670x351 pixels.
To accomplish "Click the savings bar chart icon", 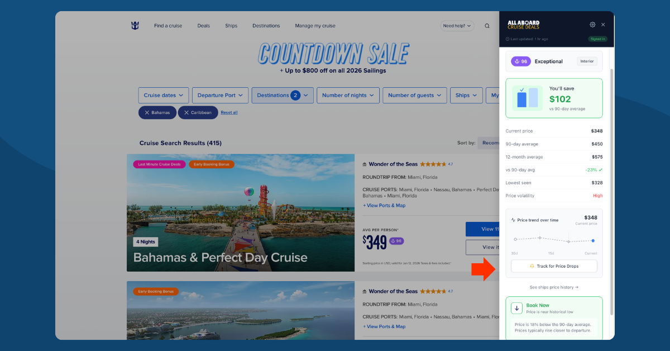I will (x=527, y=98).
